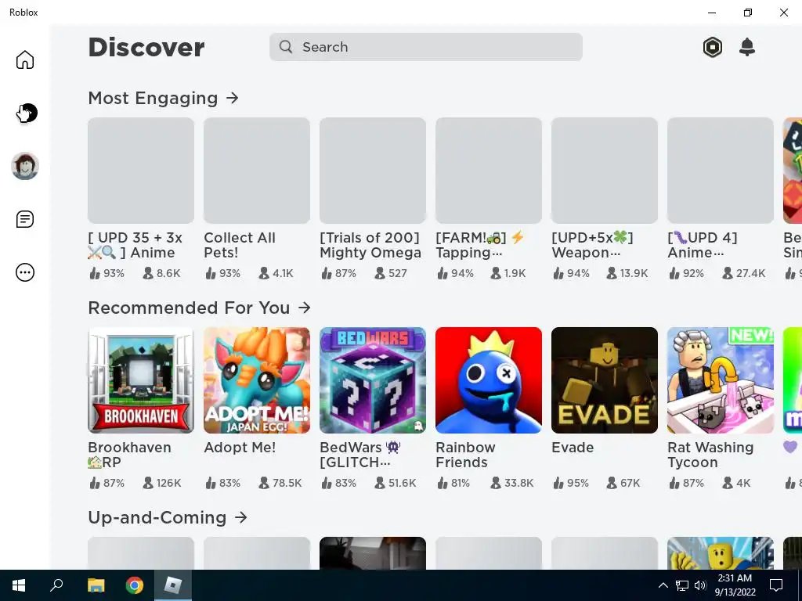Click the BedWars [GLITCH title text
Image resolution: width=802 pixels, height=601 pixels.
(x=360, y=455)
